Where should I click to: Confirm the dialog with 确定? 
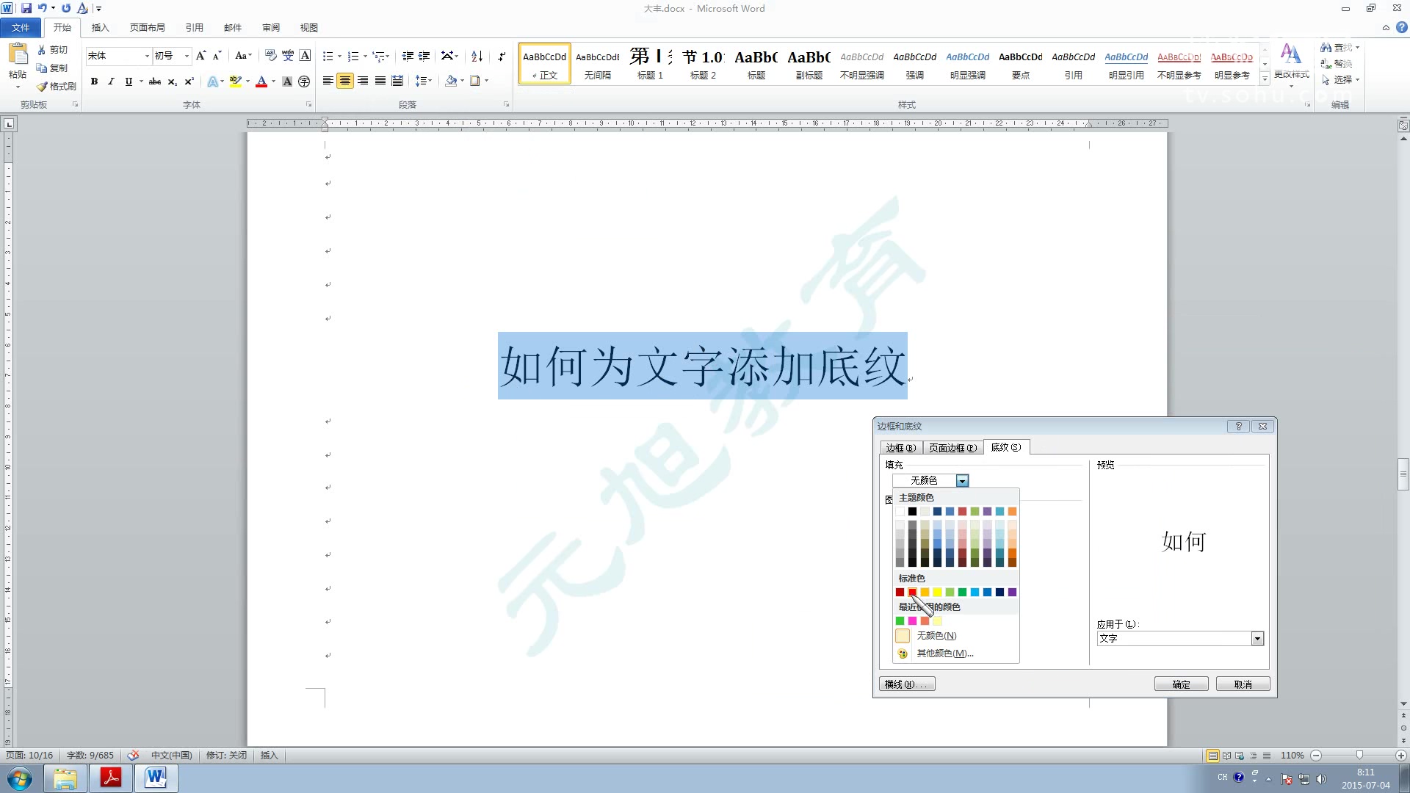pos(1181,684)
